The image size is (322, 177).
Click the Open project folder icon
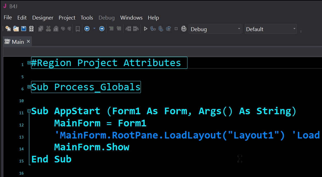[16, 29]
